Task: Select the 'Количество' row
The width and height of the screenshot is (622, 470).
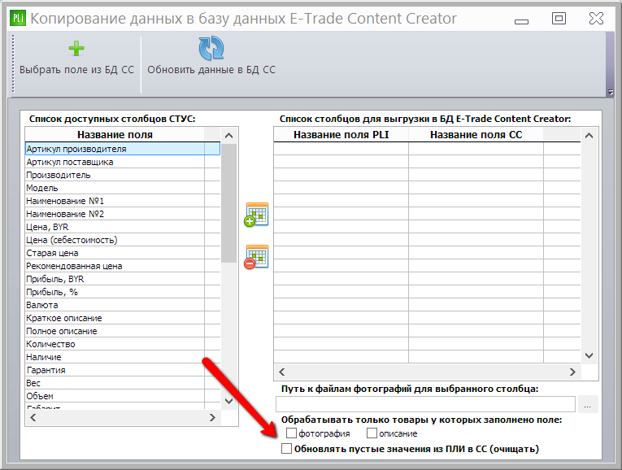Action: point(123,344)
